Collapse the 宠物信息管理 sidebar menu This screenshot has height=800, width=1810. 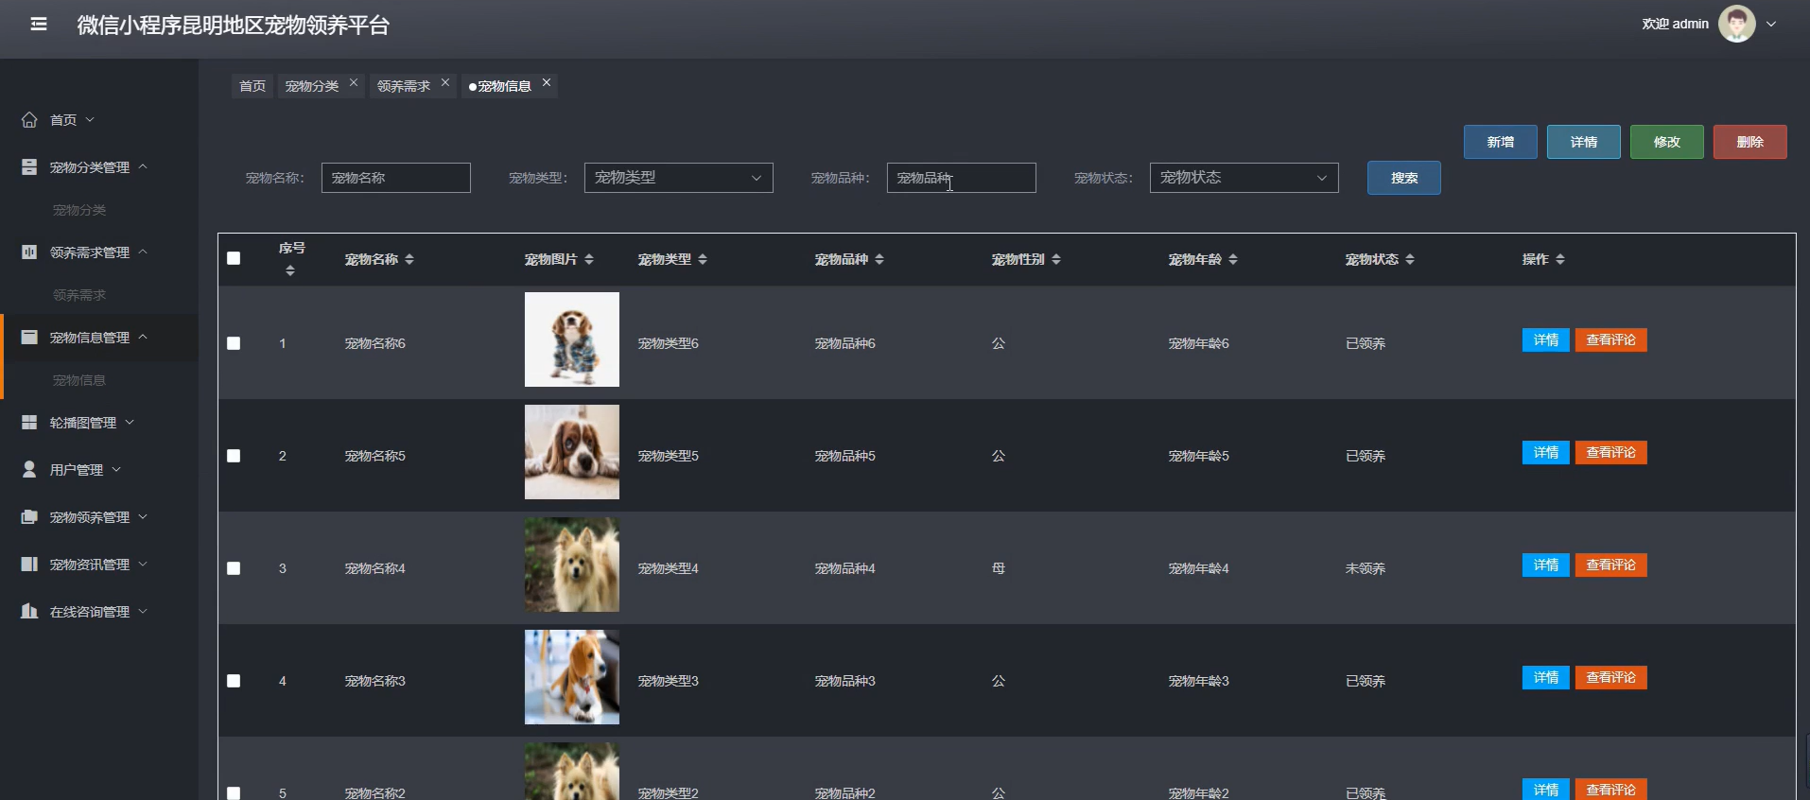(x=143, y=337)
